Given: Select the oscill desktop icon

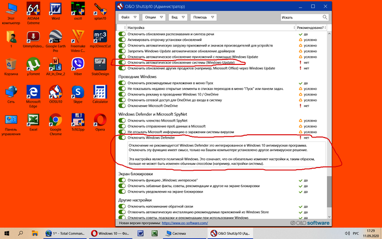Looking at the screenshot, I should tap(77, 11).
